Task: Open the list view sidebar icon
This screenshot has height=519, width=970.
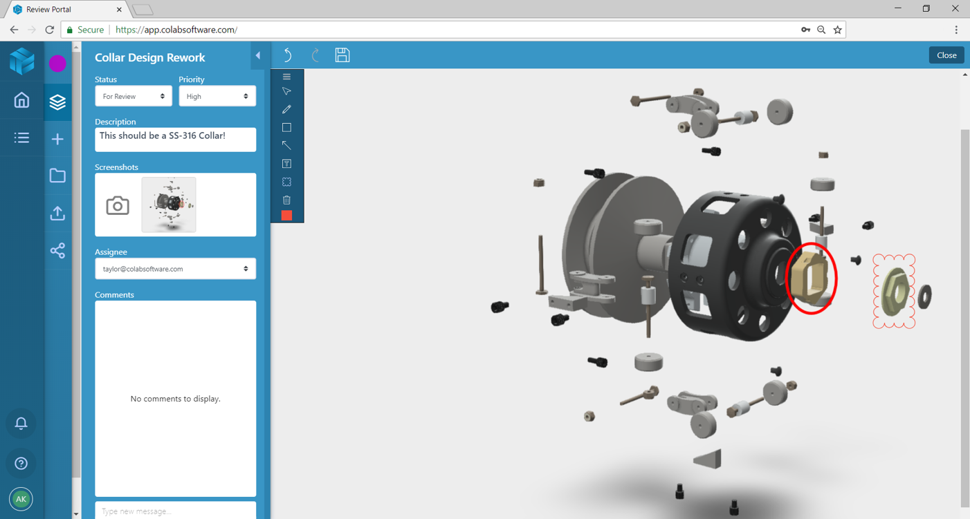Action: pyautogui.click(x=21, y=138)
